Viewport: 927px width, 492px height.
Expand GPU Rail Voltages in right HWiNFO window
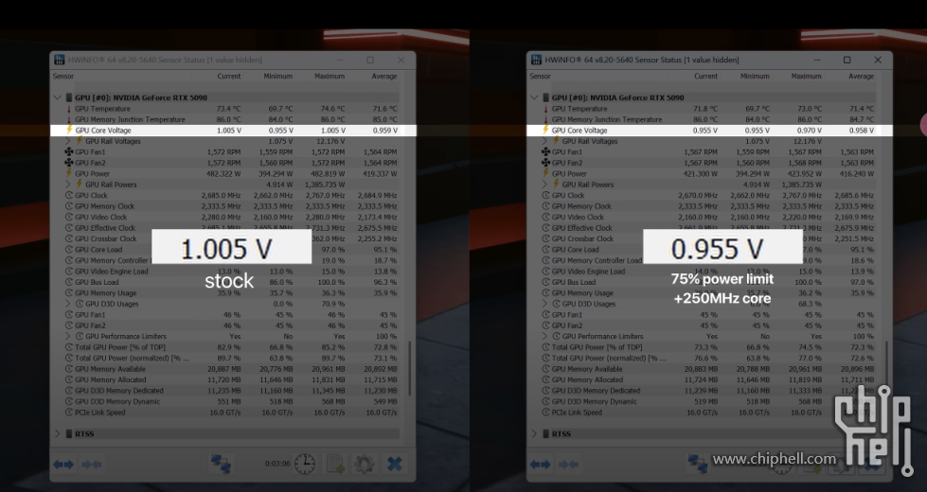tap(544, 141)
